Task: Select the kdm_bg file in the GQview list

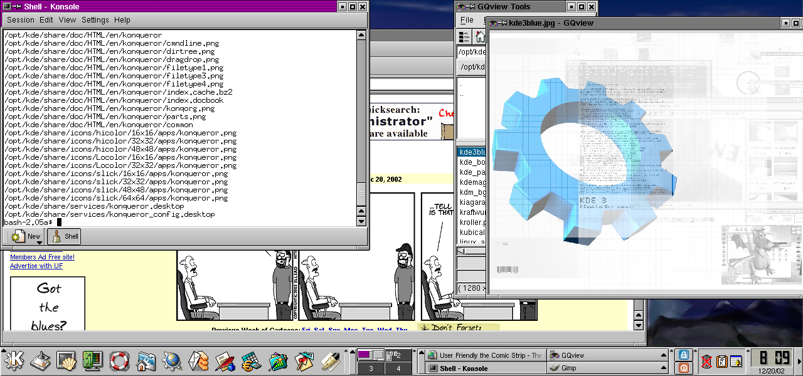Action: (472, 192)
